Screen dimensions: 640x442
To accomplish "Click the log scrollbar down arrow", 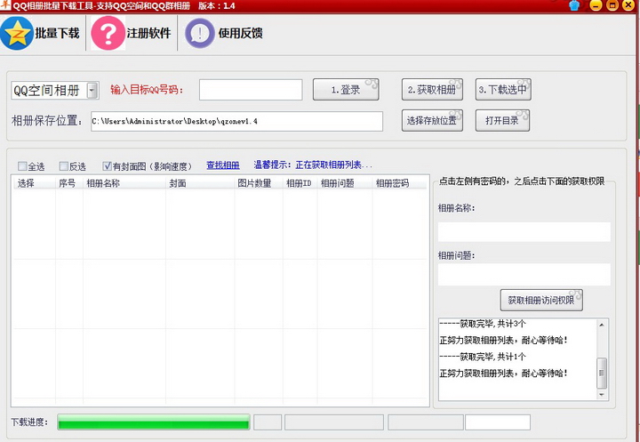I will (x=602, y=395).
